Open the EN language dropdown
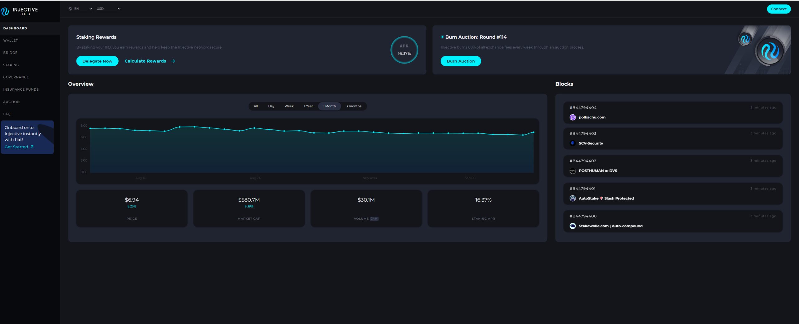This screenshot has height=324, width=799. click(x=83, y=9)
